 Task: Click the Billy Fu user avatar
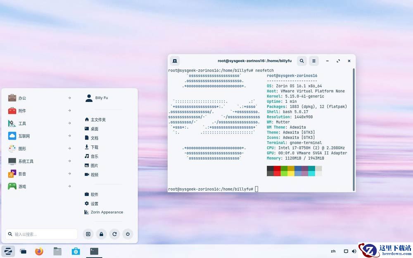click(x=89, y=98)
